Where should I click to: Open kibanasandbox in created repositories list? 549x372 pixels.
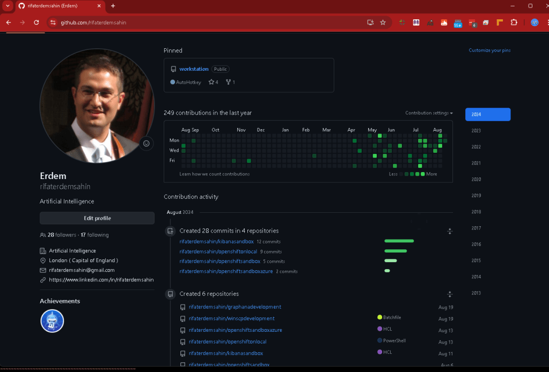[x=226, y=353]
